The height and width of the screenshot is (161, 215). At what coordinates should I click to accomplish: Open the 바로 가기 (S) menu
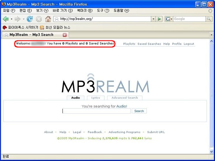coord(63,11)
